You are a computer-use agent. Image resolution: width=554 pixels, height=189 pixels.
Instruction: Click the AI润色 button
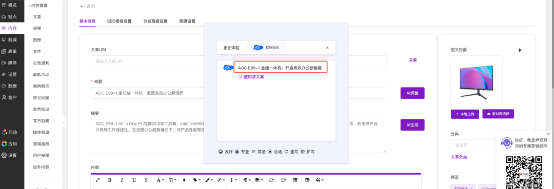coord(412,93)
